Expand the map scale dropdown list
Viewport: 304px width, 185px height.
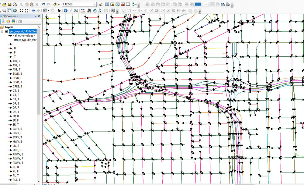tap(95, 4)
